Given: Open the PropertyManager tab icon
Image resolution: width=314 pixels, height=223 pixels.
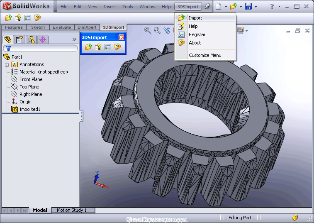Looking at the screenshot, I should click(19, 39).
